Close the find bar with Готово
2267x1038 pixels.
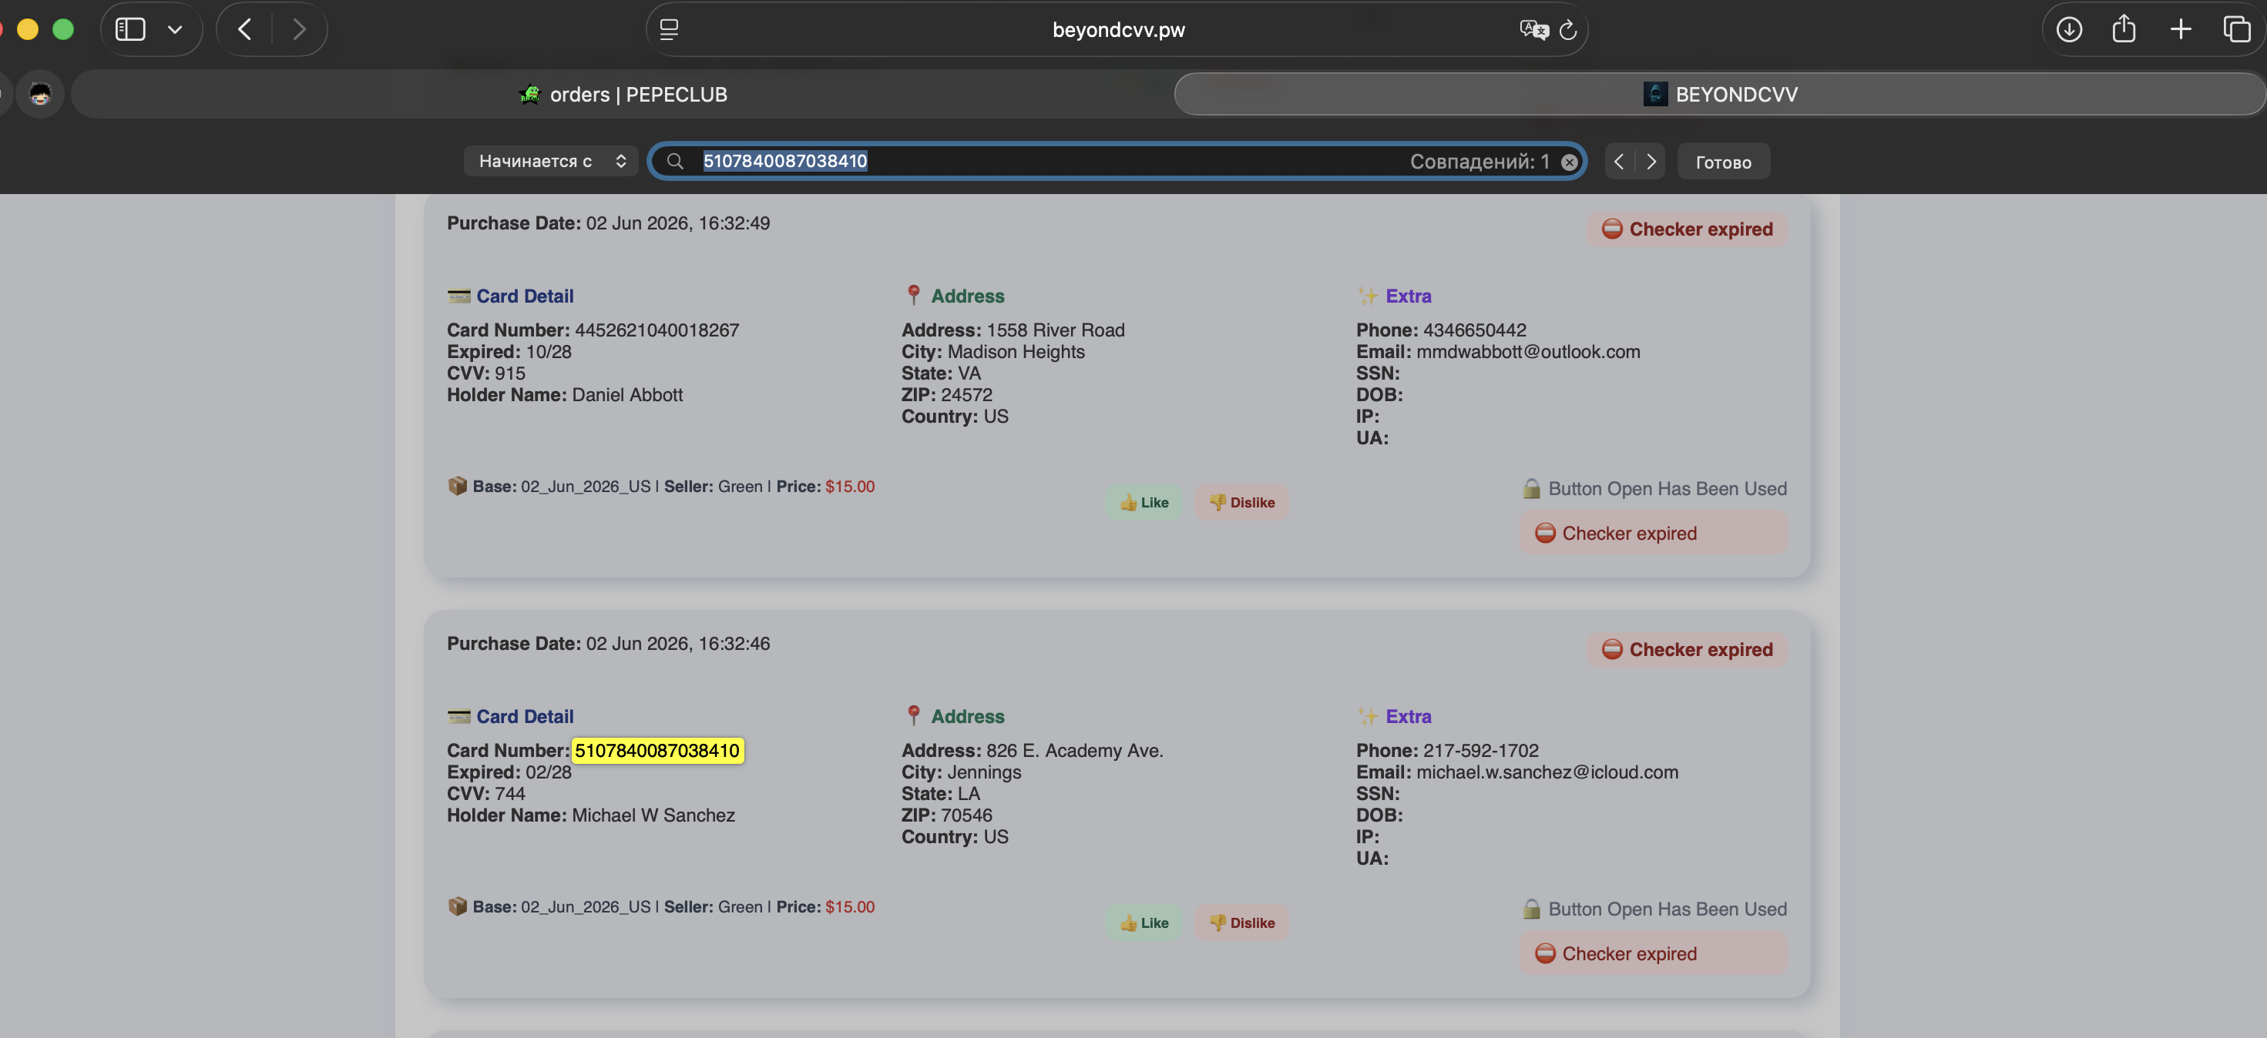[x=1723, y=162]
